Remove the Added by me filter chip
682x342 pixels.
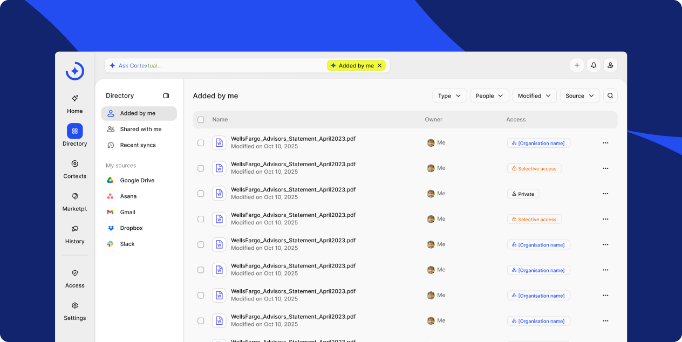(379, 66)
